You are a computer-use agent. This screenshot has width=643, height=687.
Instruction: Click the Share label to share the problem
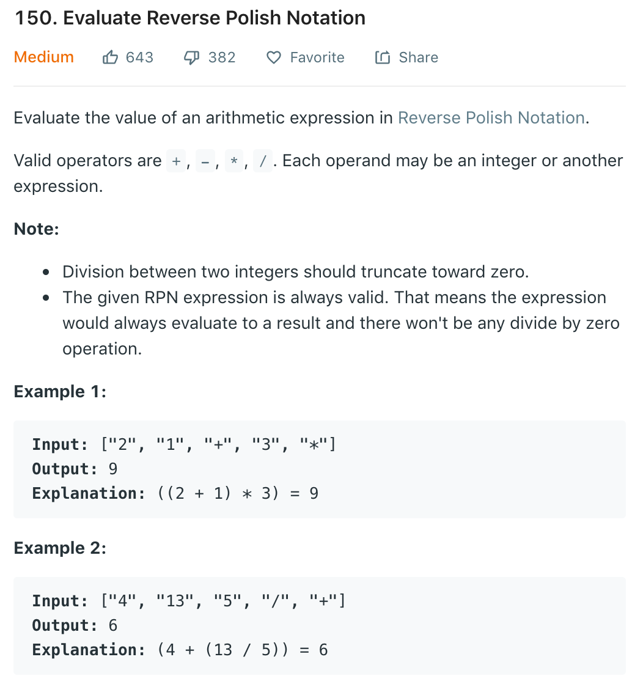(418, 57)
